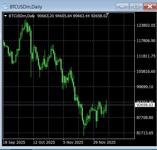
Task: Click the 29 Nov 2025 date label
Action: 104,142
